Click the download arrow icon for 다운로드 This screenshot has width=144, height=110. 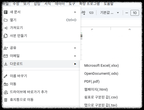pyautogui.click(x=6, y=64)
